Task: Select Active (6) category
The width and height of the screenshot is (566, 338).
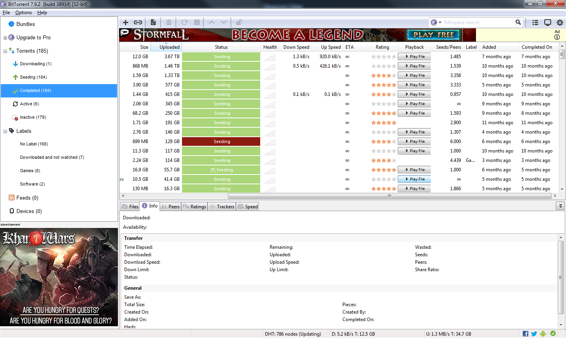Action: pos(29,104)
